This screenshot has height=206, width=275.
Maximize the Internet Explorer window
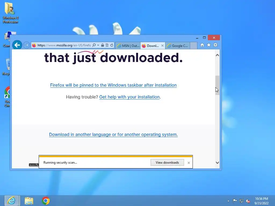point(204,38)
